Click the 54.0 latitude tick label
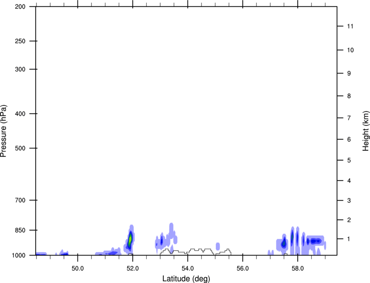The width and height of the screenshot is (370, 283). [188, 269]
